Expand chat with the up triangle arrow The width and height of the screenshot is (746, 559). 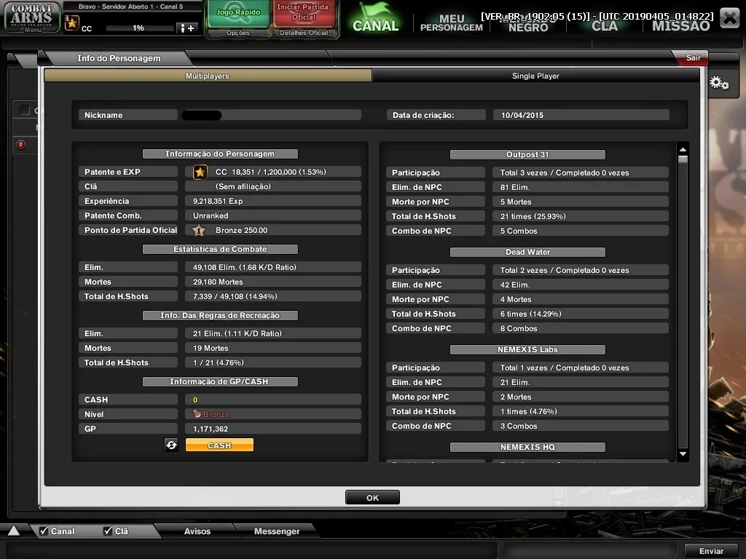[x=14, y=531]
